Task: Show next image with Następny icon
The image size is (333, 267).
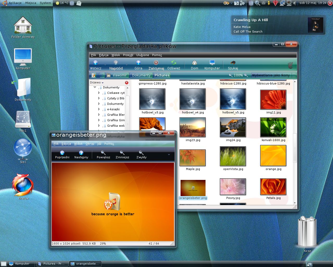Action: [81, 153]
